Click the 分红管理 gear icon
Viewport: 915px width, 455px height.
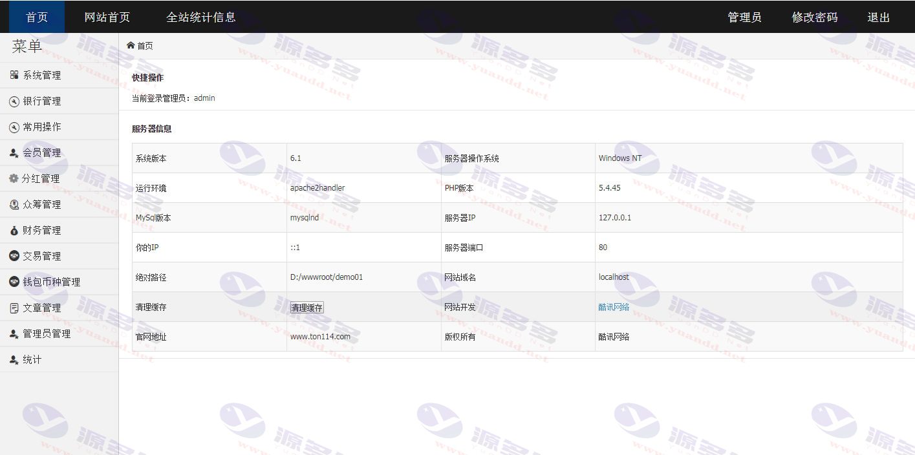(14, 178)
